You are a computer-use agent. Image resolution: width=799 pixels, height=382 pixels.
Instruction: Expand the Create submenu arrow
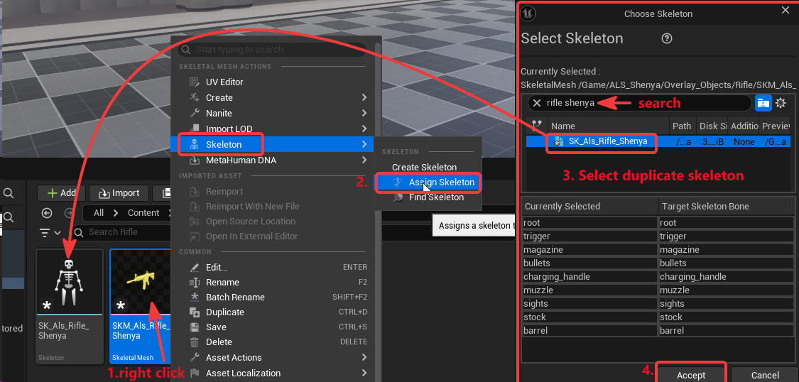click(364, 97)
